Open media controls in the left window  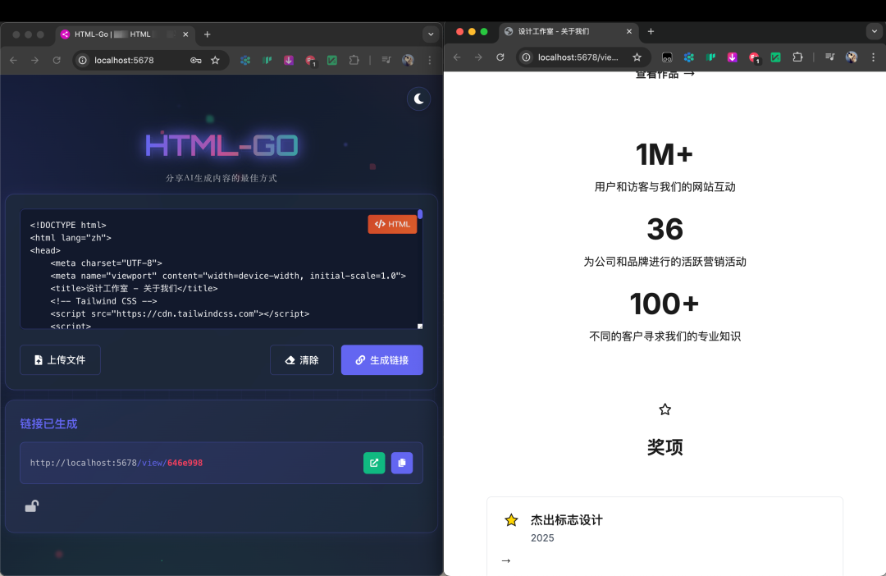[x=386, y=60]
